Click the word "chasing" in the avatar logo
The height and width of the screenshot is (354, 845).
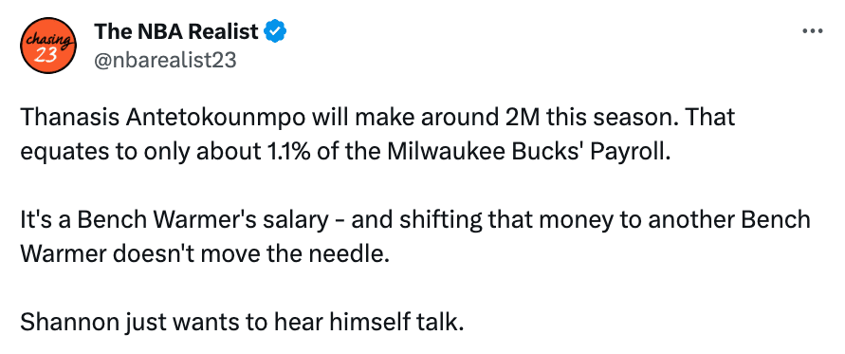pos(46,39)
